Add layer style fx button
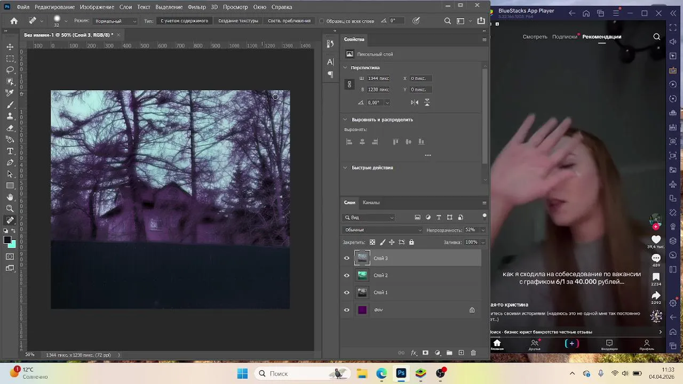 pos(414,353)
